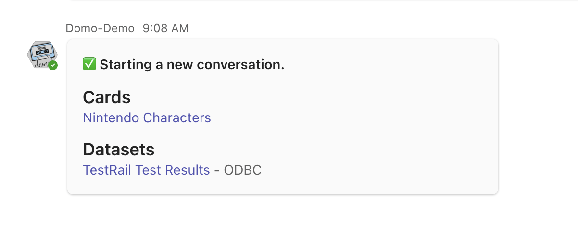The height and width of the screenshot is (234, 578).
Task: Click the green status badge on avatar
Action: (53, 65)
